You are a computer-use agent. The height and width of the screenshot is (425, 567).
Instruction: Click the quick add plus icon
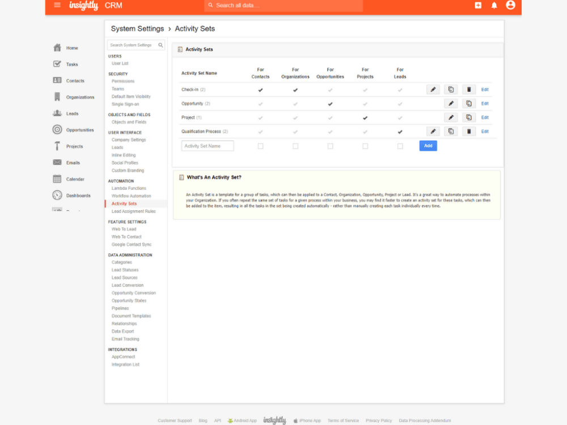[478, 5]
